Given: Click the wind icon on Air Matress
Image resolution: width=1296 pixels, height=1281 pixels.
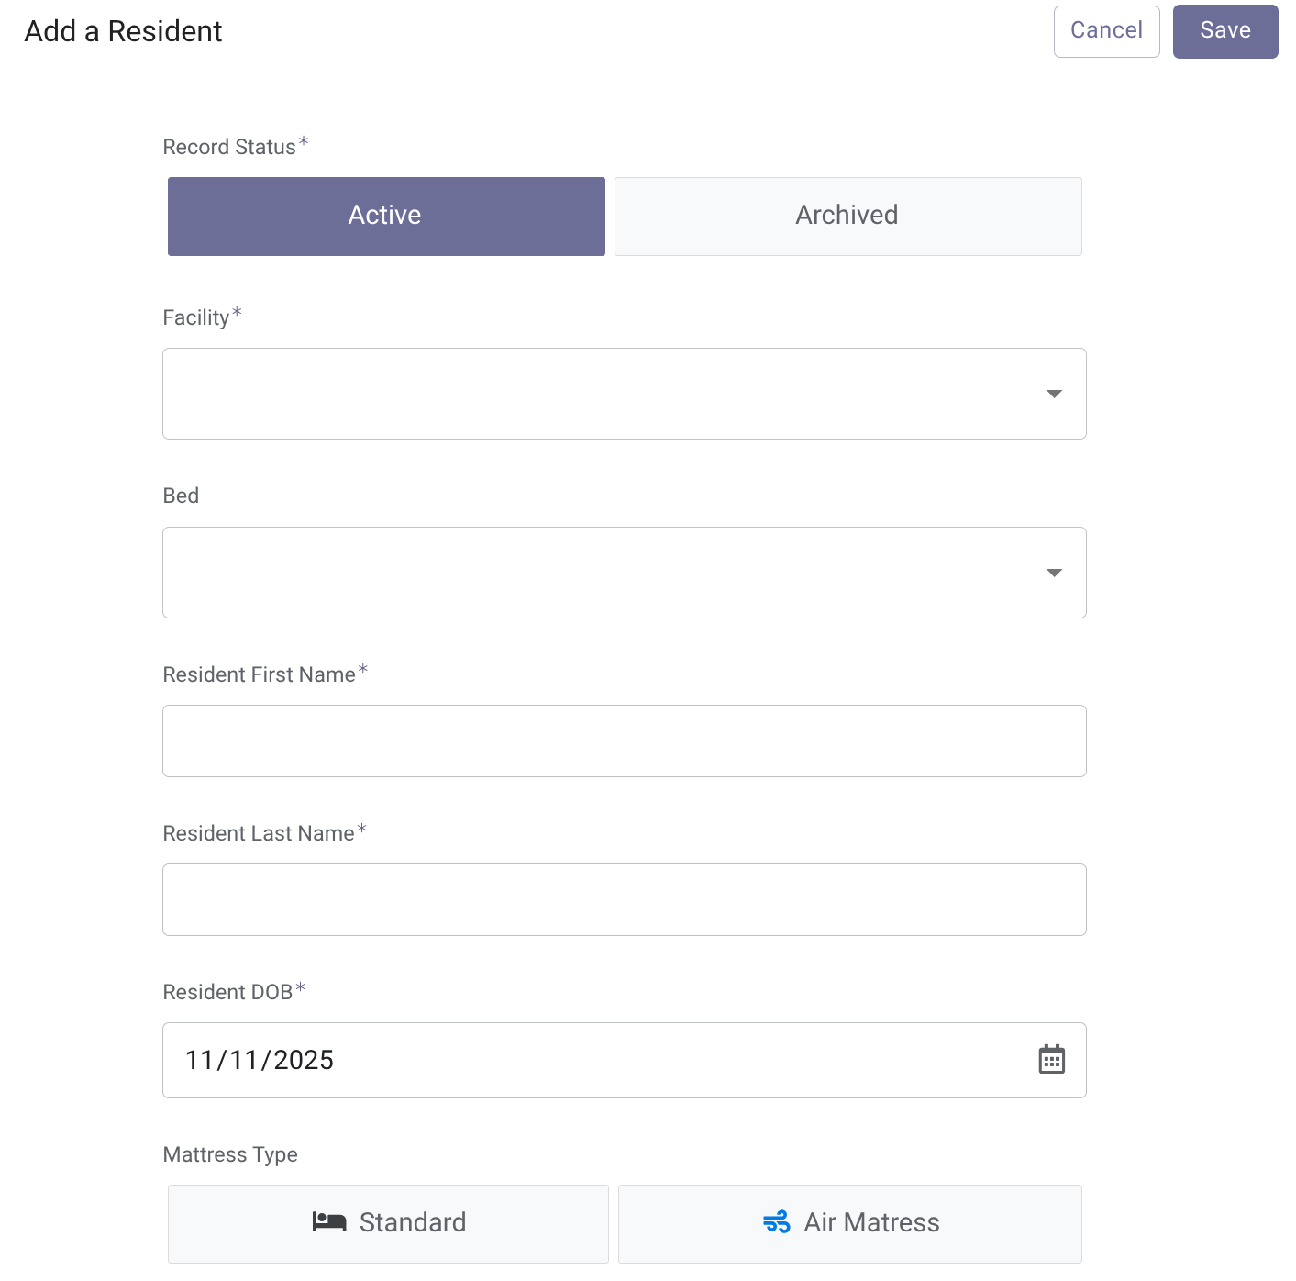Looking at the screenshot, I should [776, 1221].
